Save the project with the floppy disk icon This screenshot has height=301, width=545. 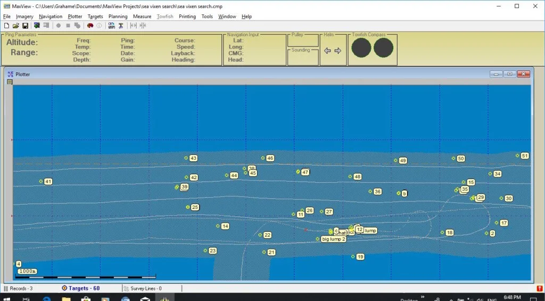pos(25,26)
